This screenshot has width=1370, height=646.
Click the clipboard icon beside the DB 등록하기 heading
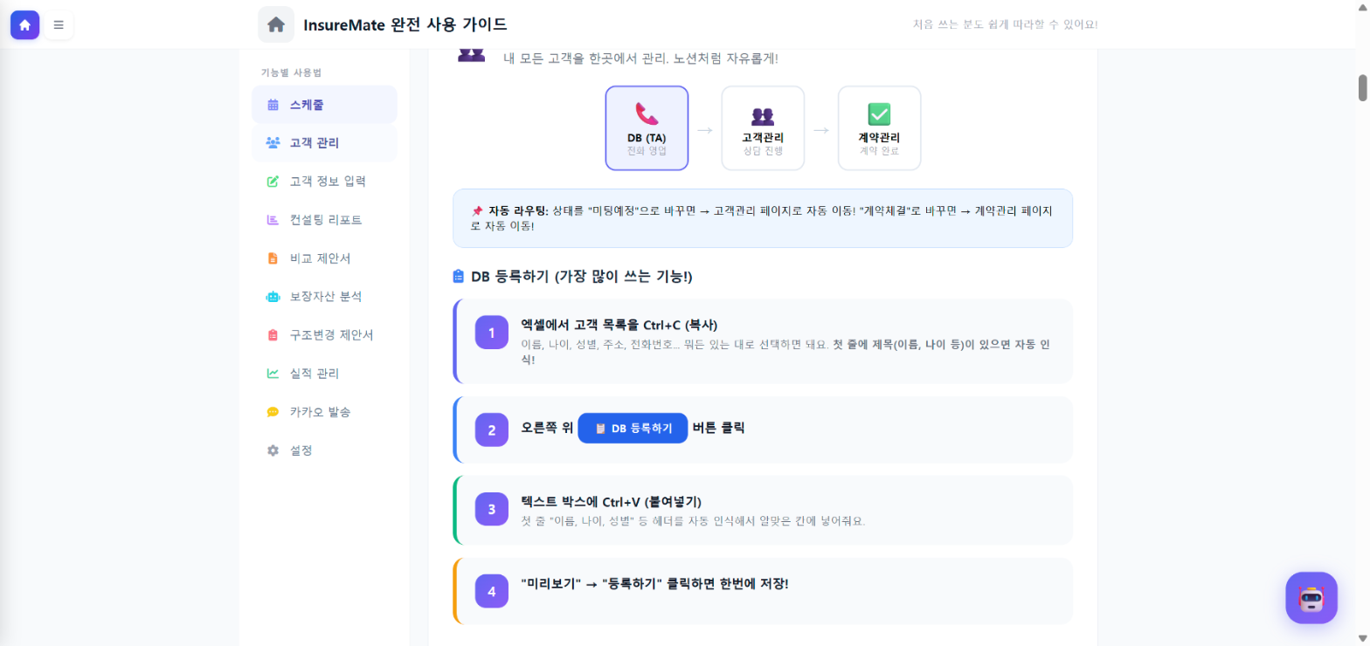point(459,277)
